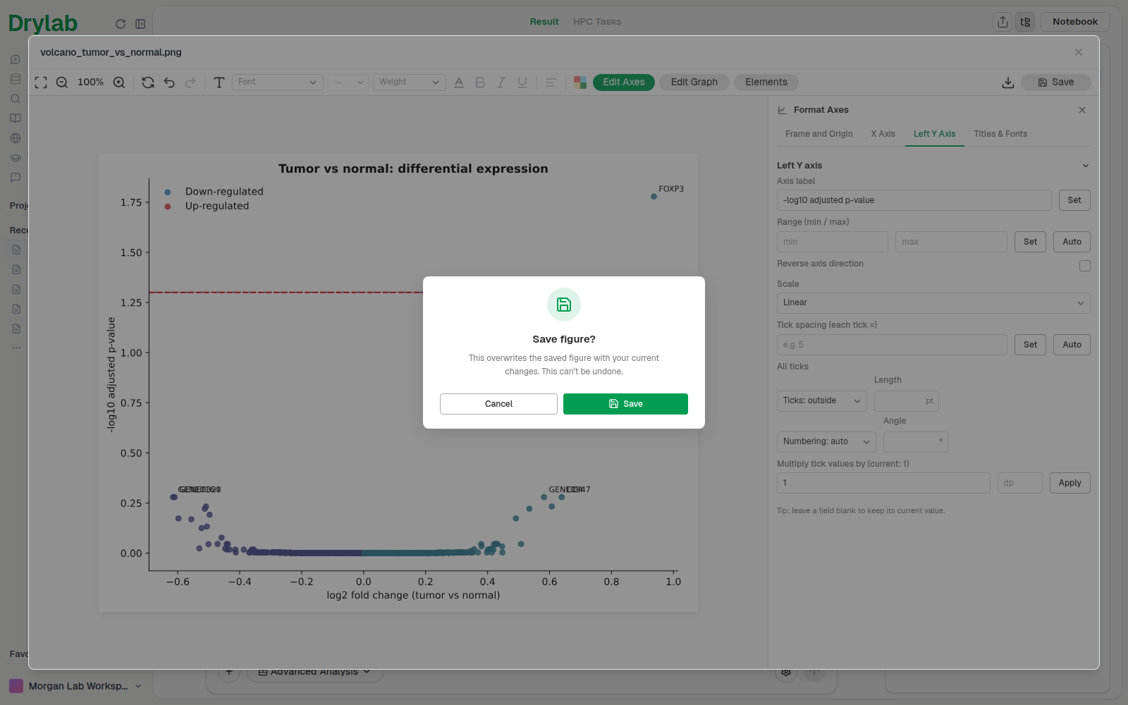Open the globe sidebar icon
The width and height of the screenshot is (1128, 705).
[16, 138]
